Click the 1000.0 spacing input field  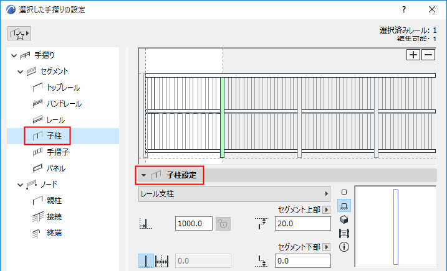click(193, 224)
